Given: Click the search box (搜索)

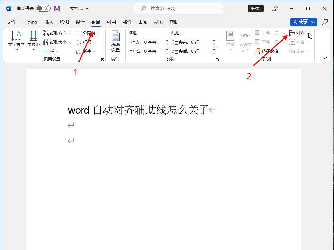Looking at the screenshot, I should click(178, 9).
